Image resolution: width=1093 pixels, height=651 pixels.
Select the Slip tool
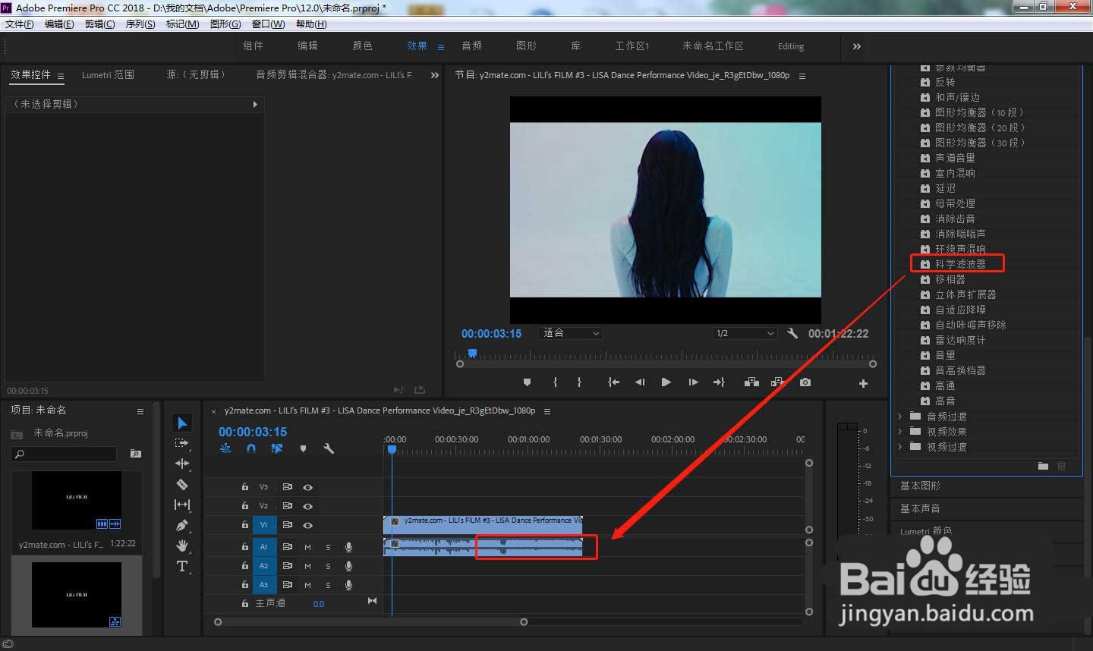point(182,505)
